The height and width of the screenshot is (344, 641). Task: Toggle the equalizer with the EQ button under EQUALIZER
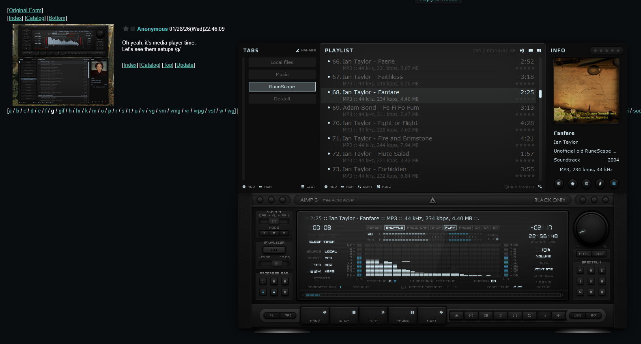click(x=274, y=250)
